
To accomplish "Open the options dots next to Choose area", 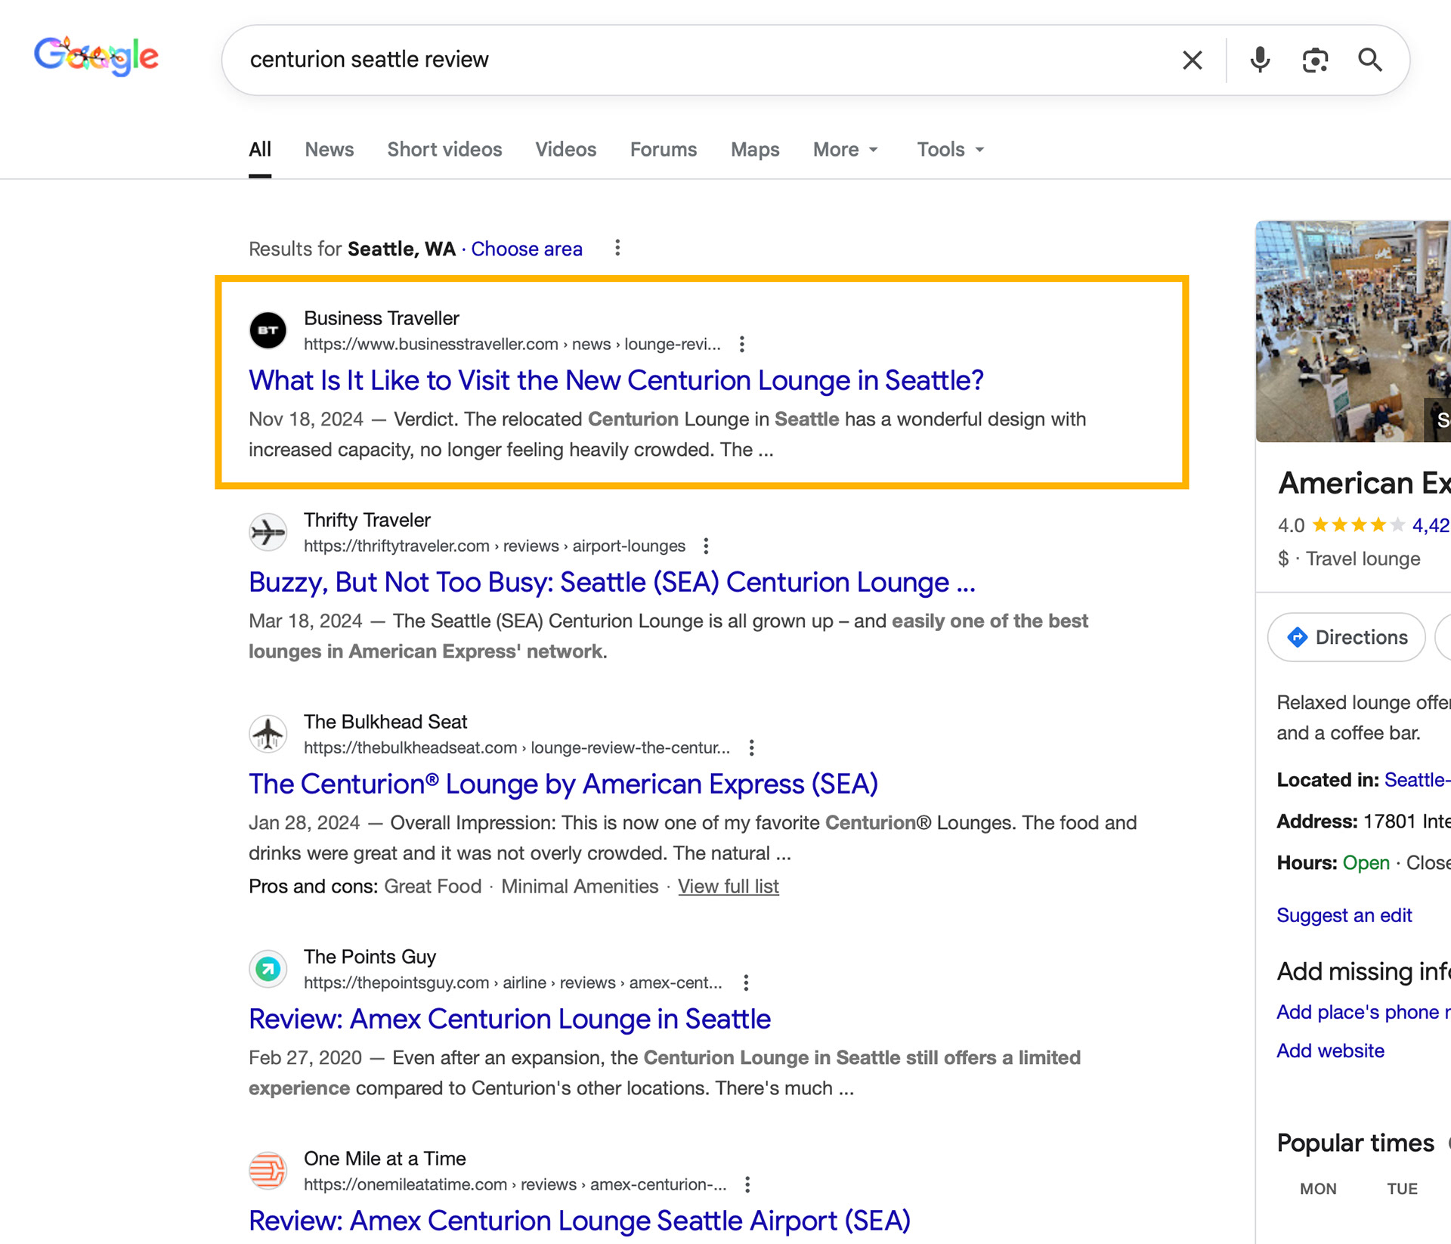I will [617, 248].
